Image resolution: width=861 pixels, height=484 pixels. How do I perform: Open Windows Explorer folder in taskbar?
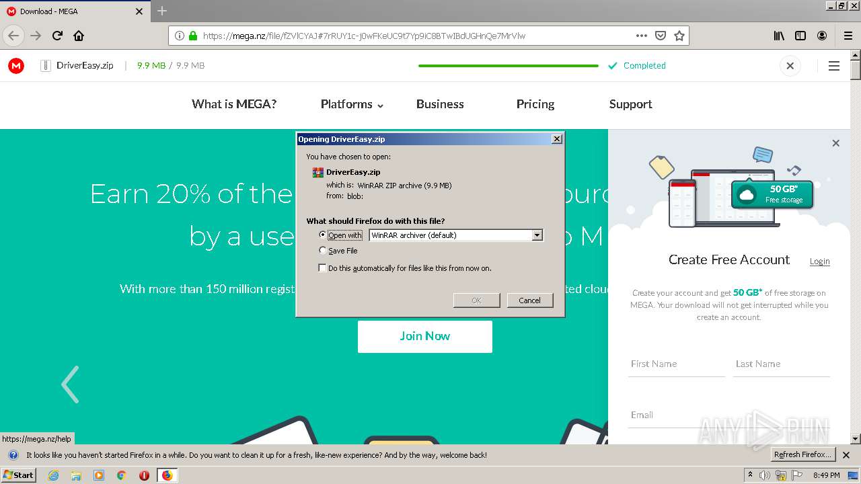coord(76,475)
